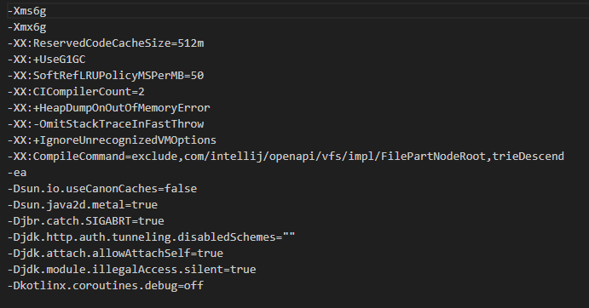Click the -ea line
The image size is (589, 308).
click(x=17, y=172)
